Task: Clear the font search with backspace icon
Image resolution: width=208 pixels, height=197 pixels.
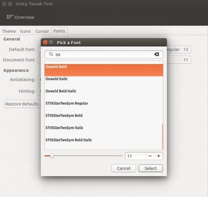Action: pos(156,54)
